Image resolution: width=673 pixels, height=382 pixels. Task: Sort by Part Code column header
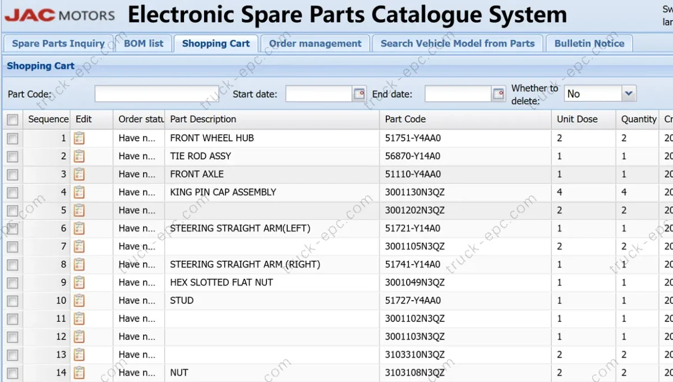pos(405,119)
